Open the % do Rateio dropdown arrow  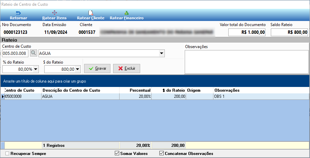pos(35,69)
